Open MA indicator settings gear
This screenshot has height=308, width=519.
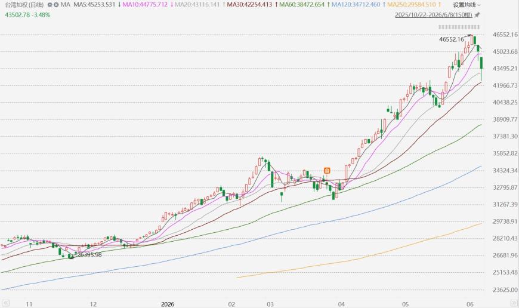pyautogui.click(x=50, y=5)
